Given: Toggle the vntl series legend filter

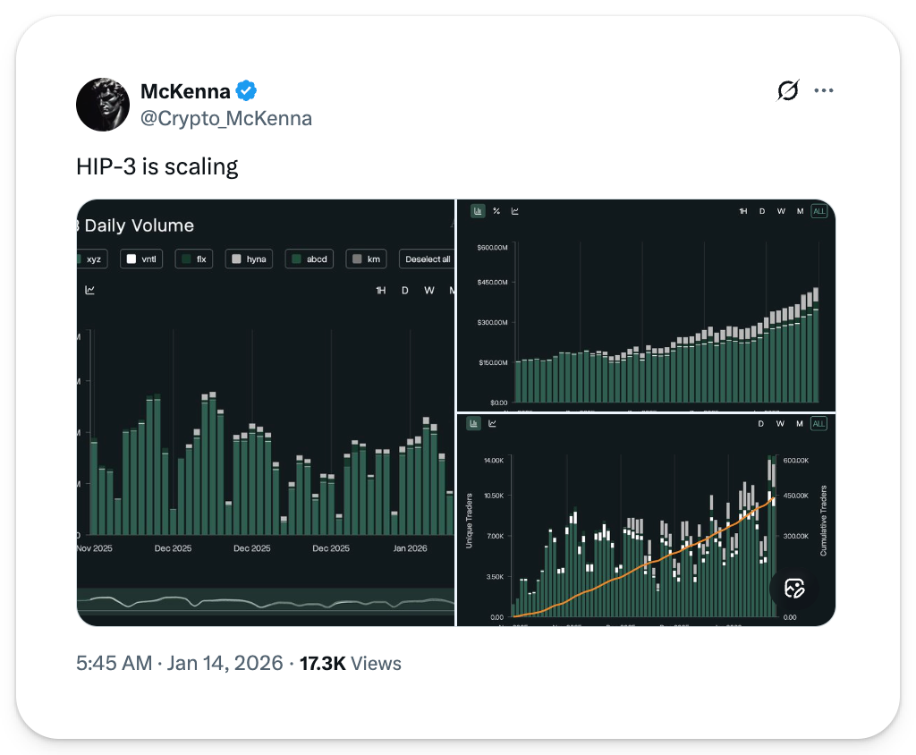Looking at the screenshot, I should coord(140,259).
